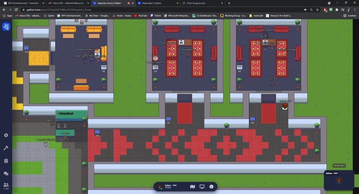Open build tools hammer icon
The image size is (359, 194).
(6, 148)
